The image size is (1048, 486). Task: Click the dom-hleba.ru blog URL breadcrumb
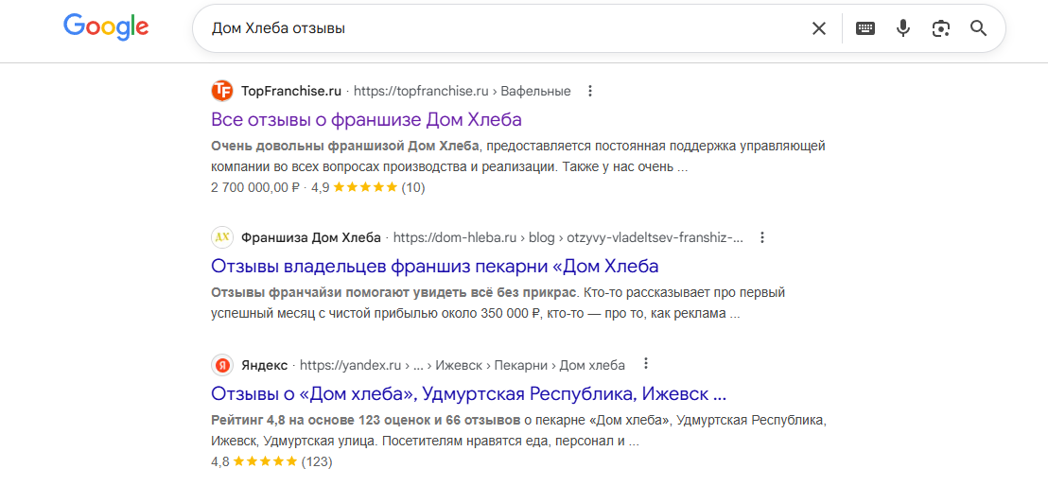568,237
